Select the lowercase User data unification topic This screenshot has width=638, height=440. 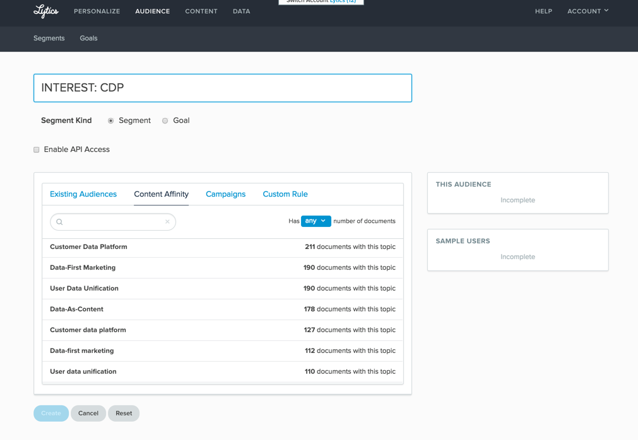tap(223, 371)
